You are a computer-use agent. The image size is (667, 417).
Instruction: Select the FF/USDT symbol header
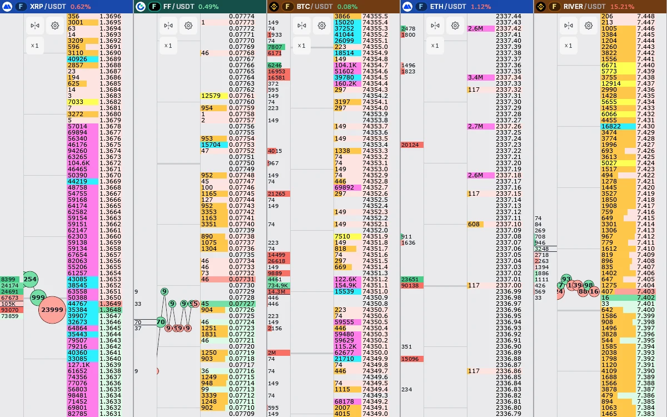(x=179, y=7)
